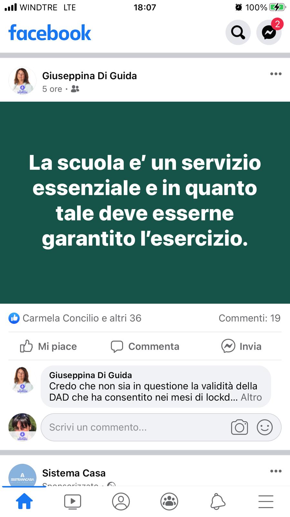
Task: Open options three-dots on Sistema Casa ad
Action: click(x=276, y=471)
